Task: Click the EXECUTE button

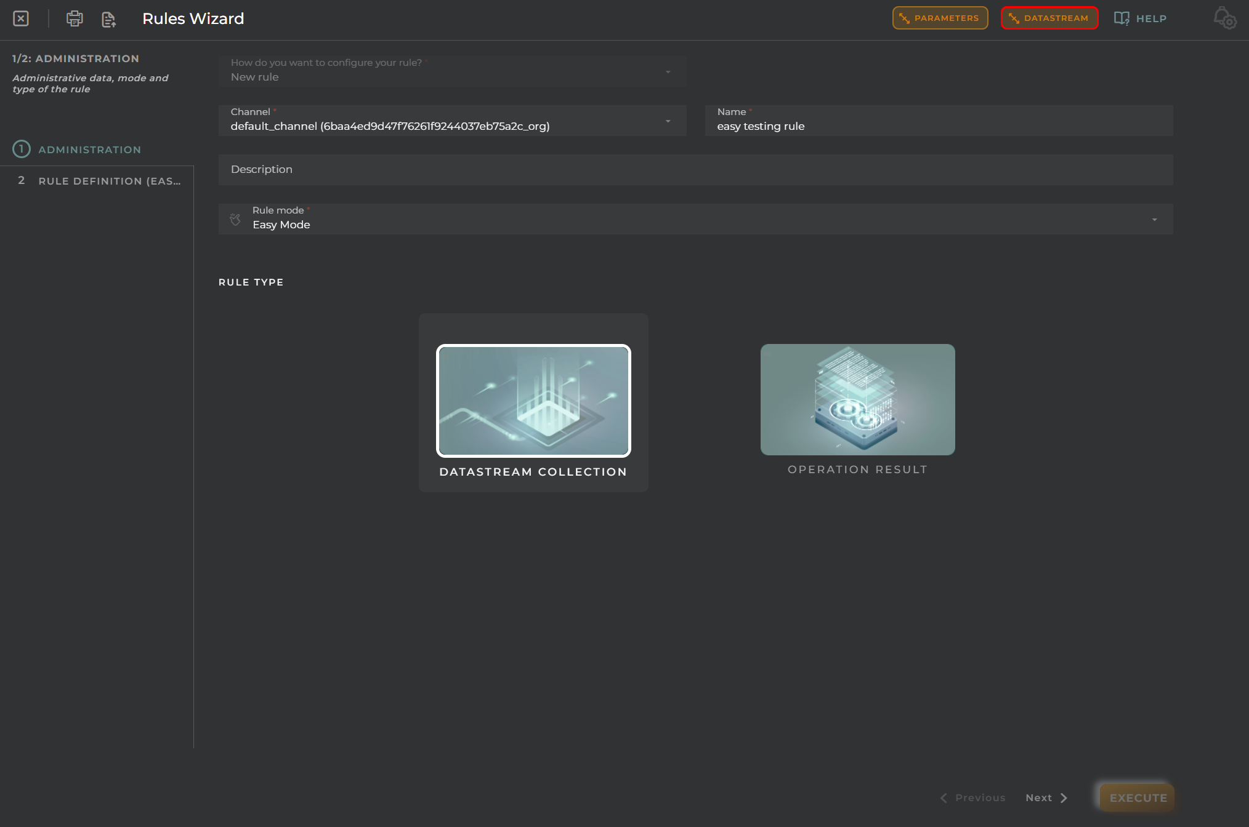Action: [1138, 797]
